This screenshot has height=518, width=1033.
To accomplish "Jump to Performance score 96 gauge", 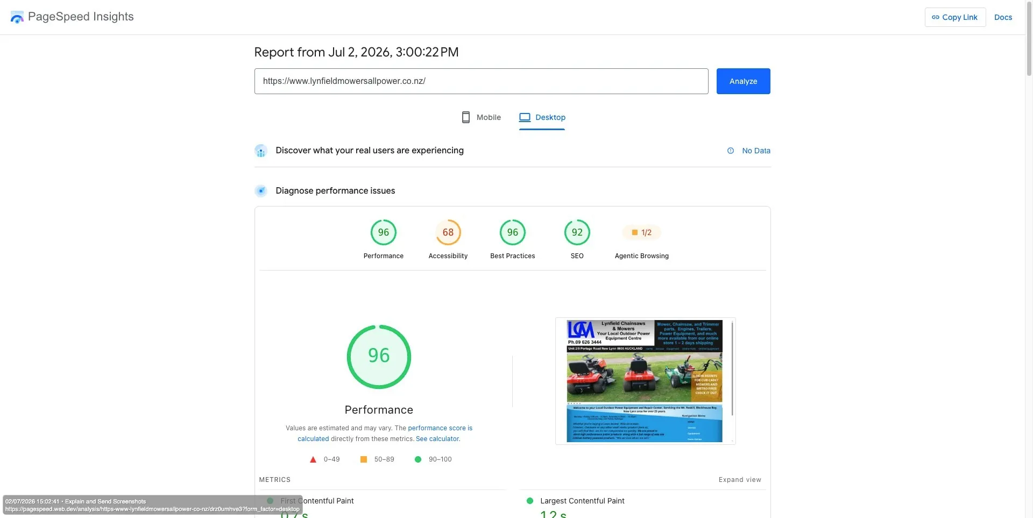I will point(383,232).
